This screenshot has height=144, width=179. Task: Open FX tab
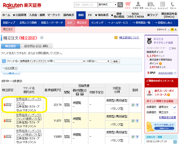click(x=90, y=15)
